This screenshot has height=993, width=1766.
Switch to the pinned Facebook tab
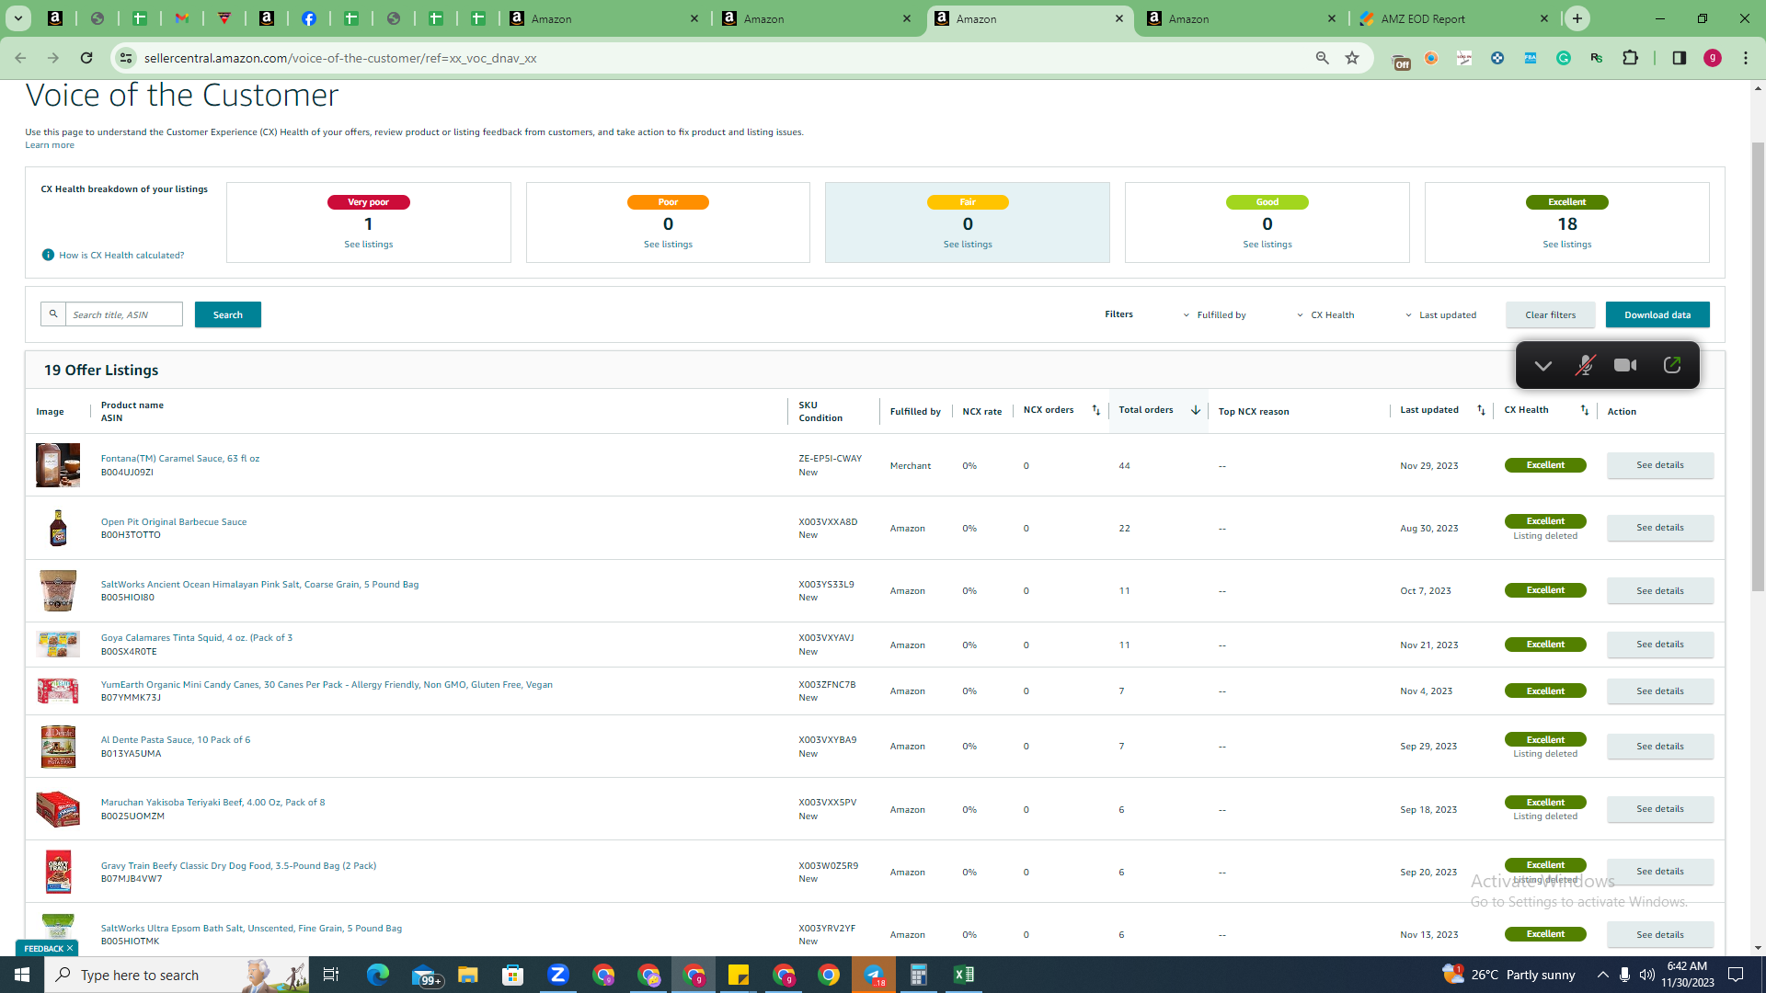[309, 18]
